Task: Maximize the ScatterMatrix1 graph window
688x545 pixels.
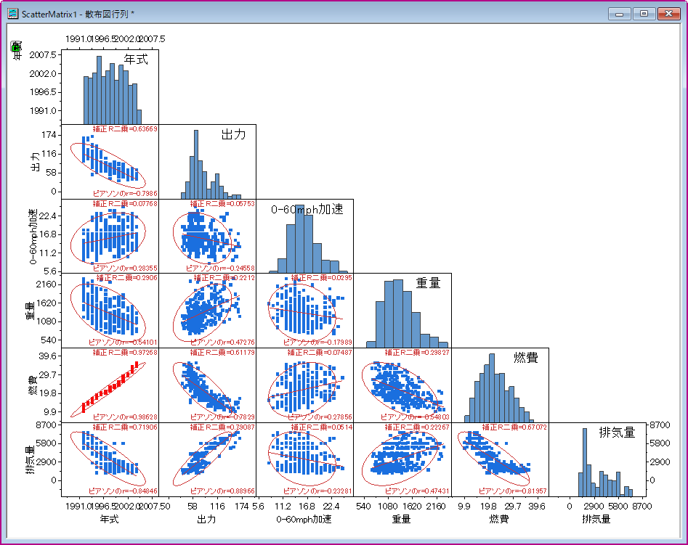Action: 643,13
